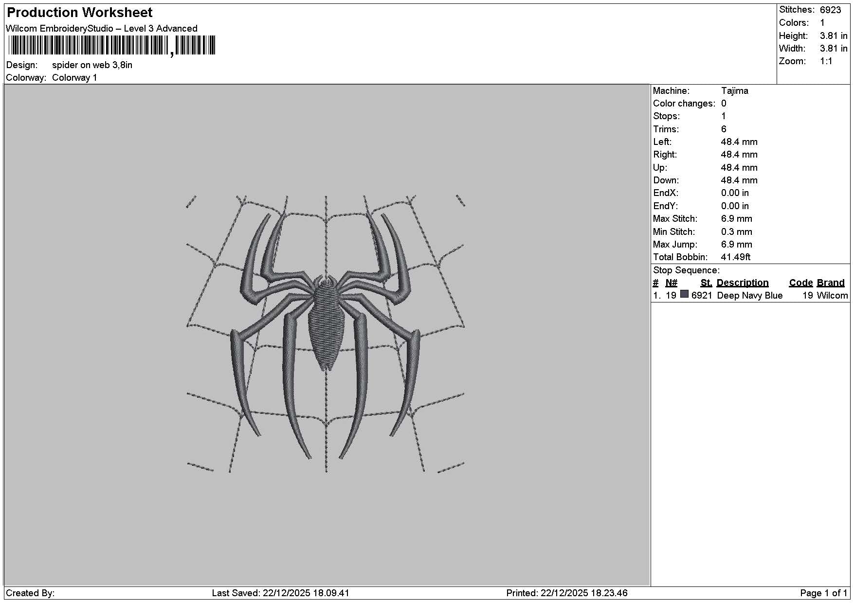854x603 pixels.
Task: Select the "Left:" extent label
Action: (x=662, y=142)
